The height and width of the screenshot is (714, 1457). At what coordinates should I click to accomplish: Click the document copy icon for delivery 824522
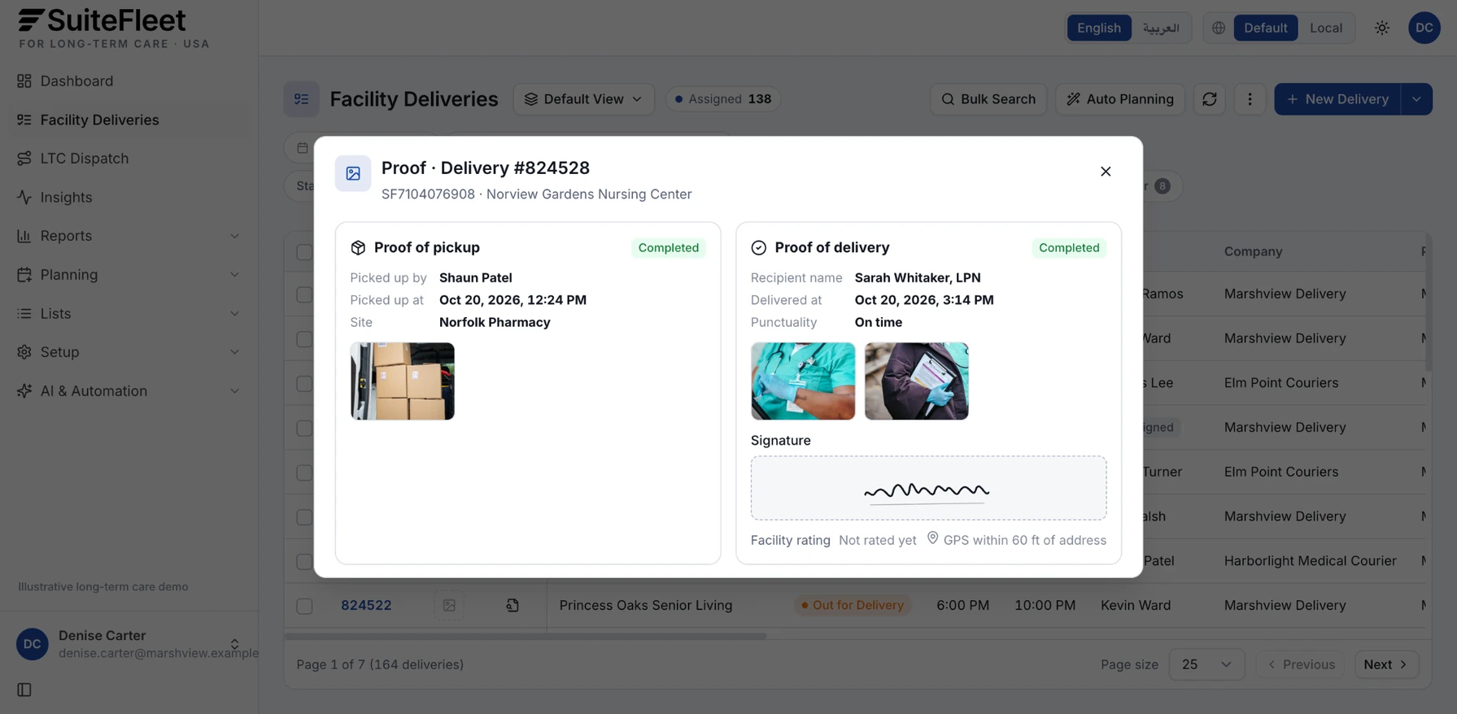(513, 605)
